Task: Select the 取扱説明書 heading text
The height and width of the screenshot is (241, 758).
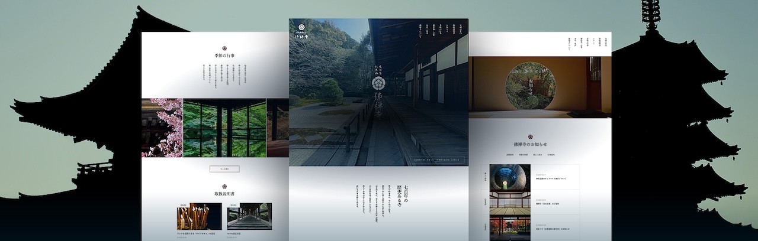Action: coord(224,194)
